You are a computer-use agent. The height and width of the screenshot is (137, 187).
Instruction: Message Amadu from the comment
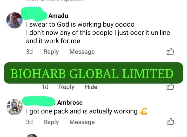82,52
